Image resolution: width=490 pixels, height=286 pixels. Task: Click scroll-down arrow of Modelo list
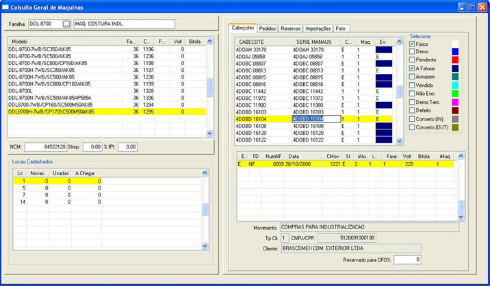pos(209,133)
